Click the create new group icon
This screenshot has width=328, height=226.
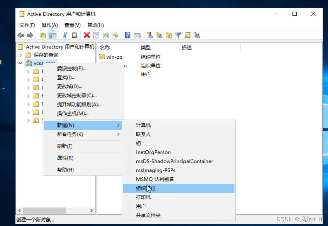(159, 35)
